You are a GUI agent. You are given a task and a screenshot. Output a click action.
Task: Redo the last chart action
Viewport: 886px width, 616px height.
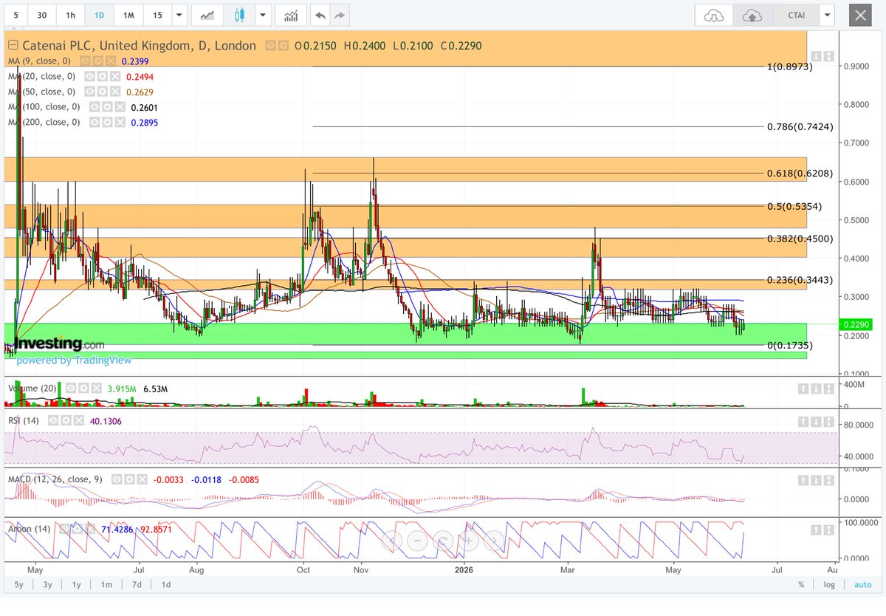(339, 15)
